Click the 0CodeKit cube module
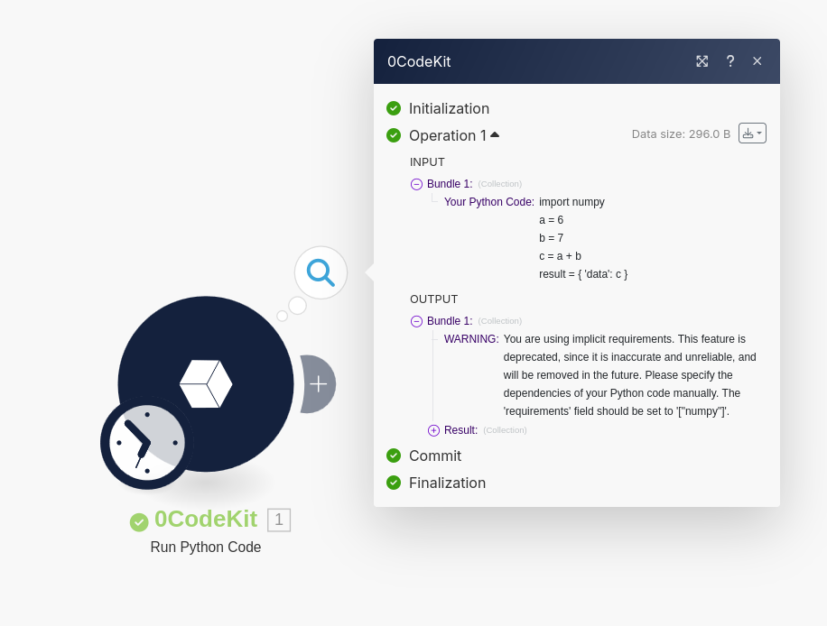827x626 pixels. (x=206, y=383)
